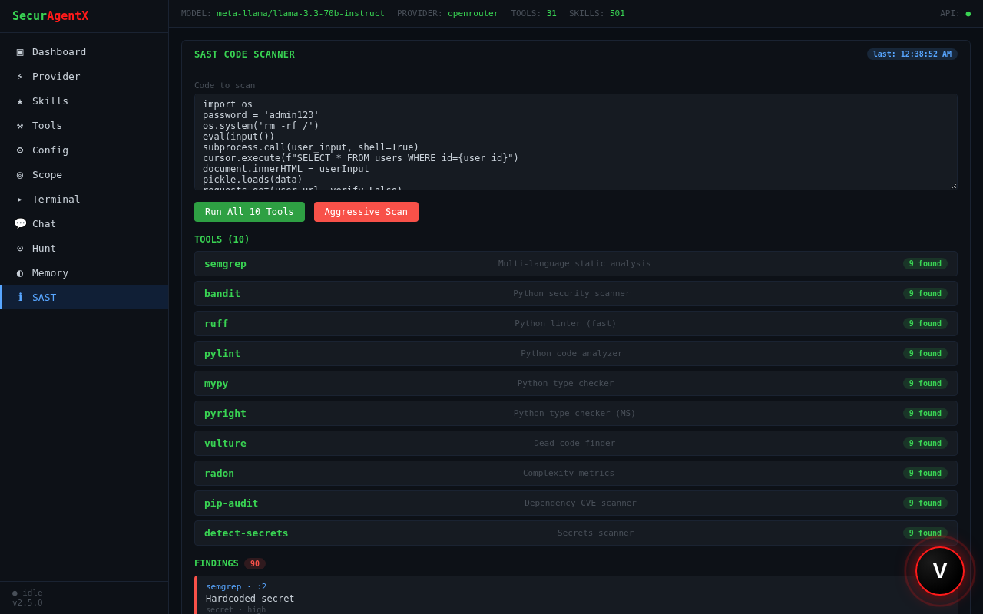The image size is (983, 614).
Task: Click the 9 found badge for semgrep
Action: point(925,263)
